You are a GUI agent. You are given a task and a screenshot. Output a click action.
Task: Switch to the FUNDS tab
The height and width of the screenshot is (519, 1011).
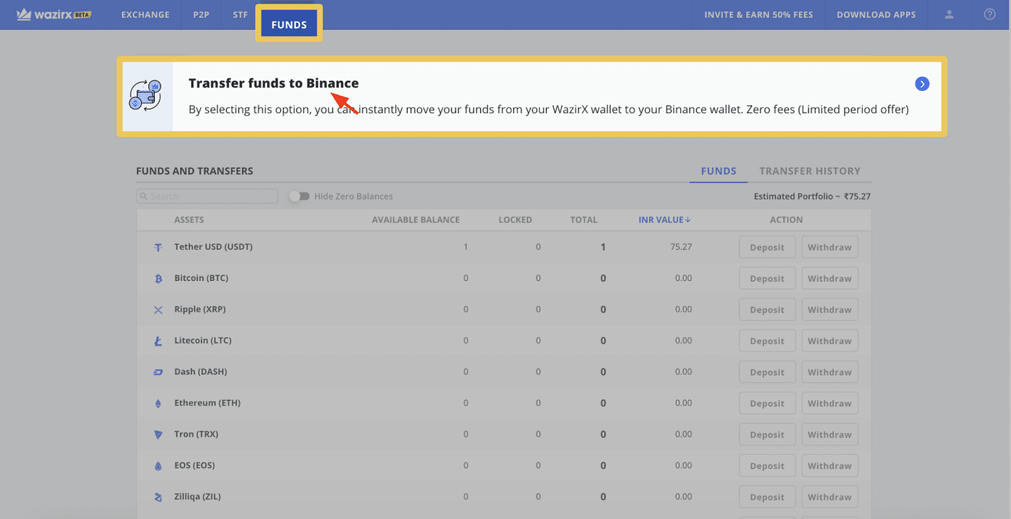pyautogui.click(x=719, y=171)
